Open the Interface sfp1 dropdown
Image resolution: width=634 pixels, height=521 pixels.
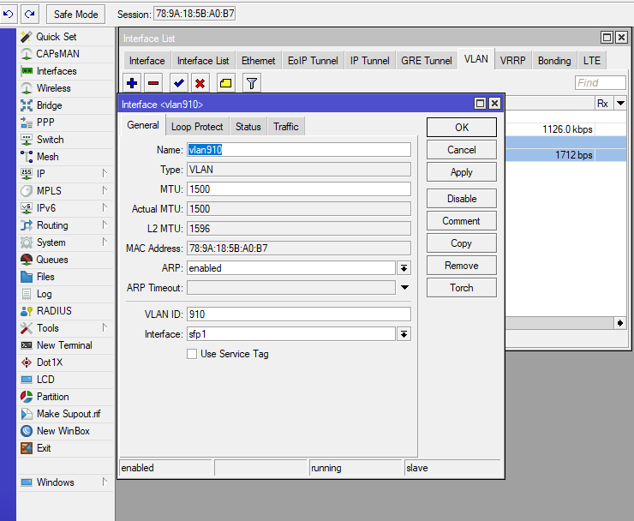404,334
